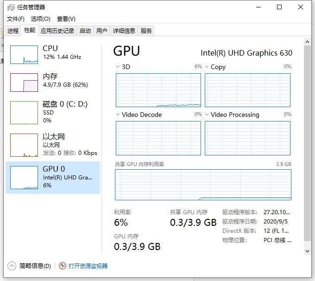Switch to the 应用历史记录 tab
The height and width of the screenshot is (281, 315).
(57, 31)
